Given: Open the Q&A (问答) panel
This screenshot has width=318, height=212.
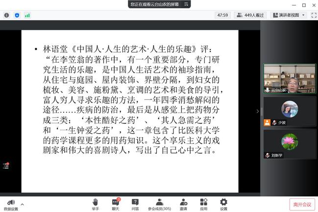Looking at the screenshot, I should (135, 202).
